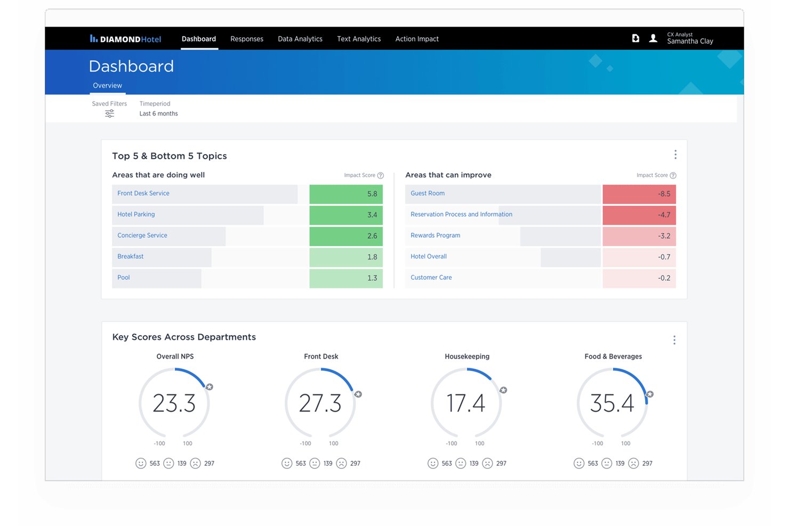Open the Hotel Parking topic

click(136, 214)
